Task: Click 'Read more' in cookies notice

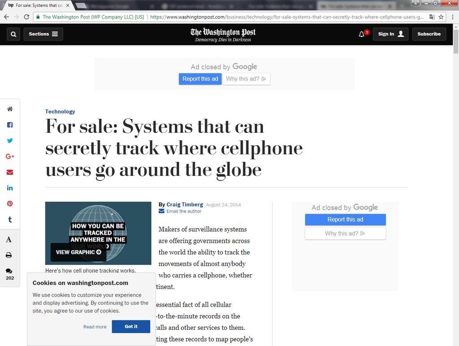Action: coord(95,327)
